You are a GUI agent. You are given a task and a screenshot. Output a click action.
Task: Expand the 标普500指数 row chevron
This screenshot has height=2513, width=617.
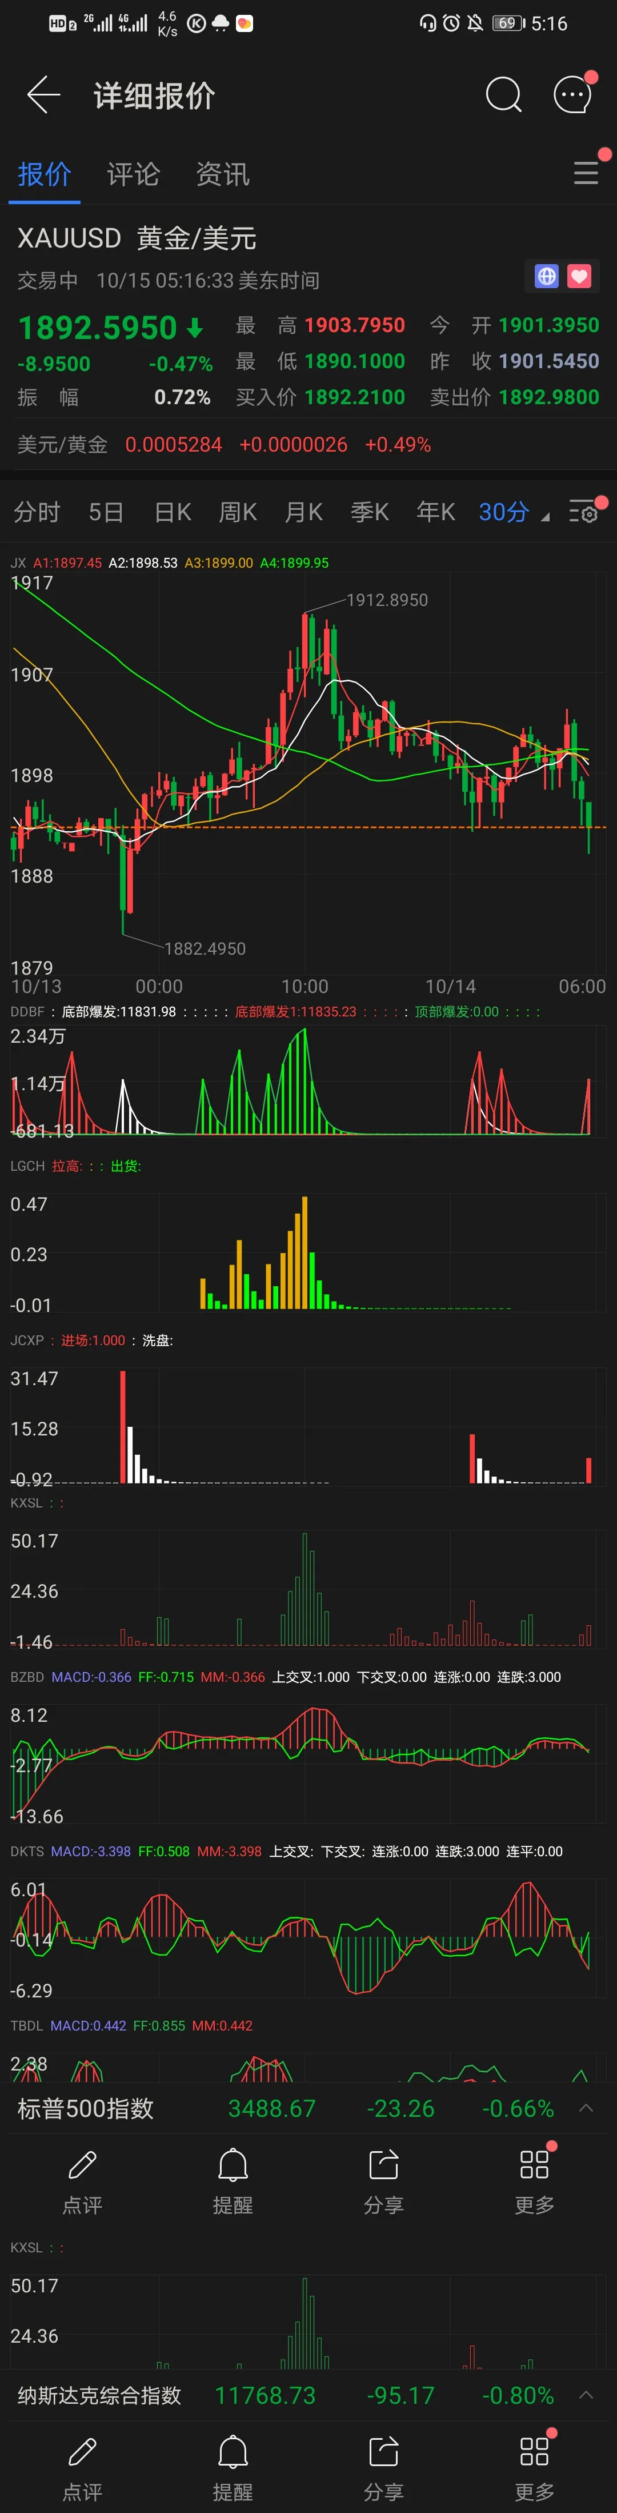point(586,2107)
